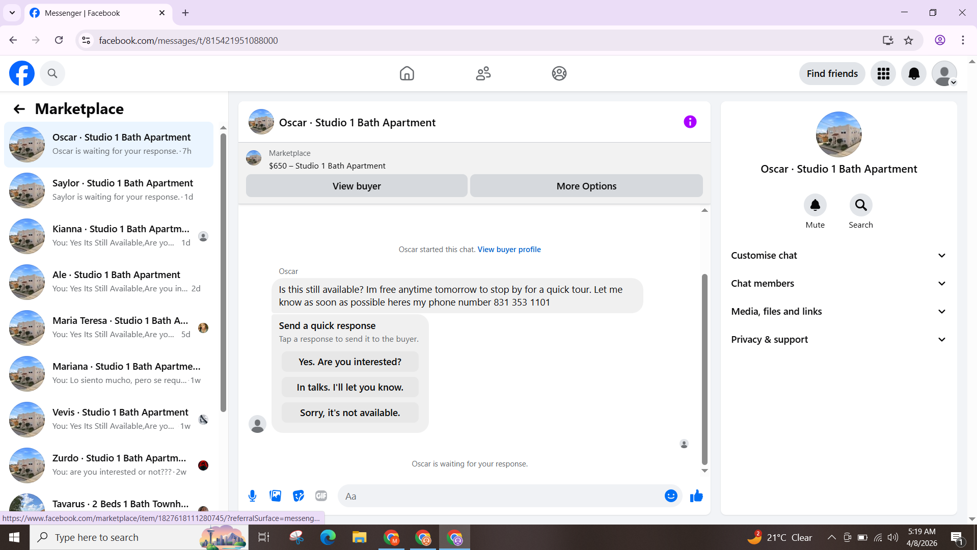This screenshot has height=550, width=977.
Task: Open the Menu grid icon
Action: click(883, 74)
